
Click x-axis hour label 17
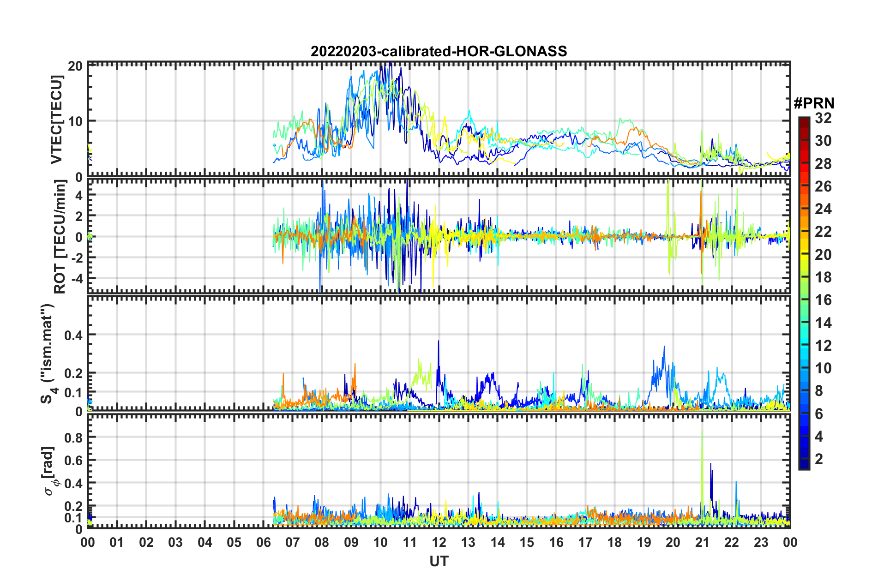pyautogui.click(x=585, y=542)
